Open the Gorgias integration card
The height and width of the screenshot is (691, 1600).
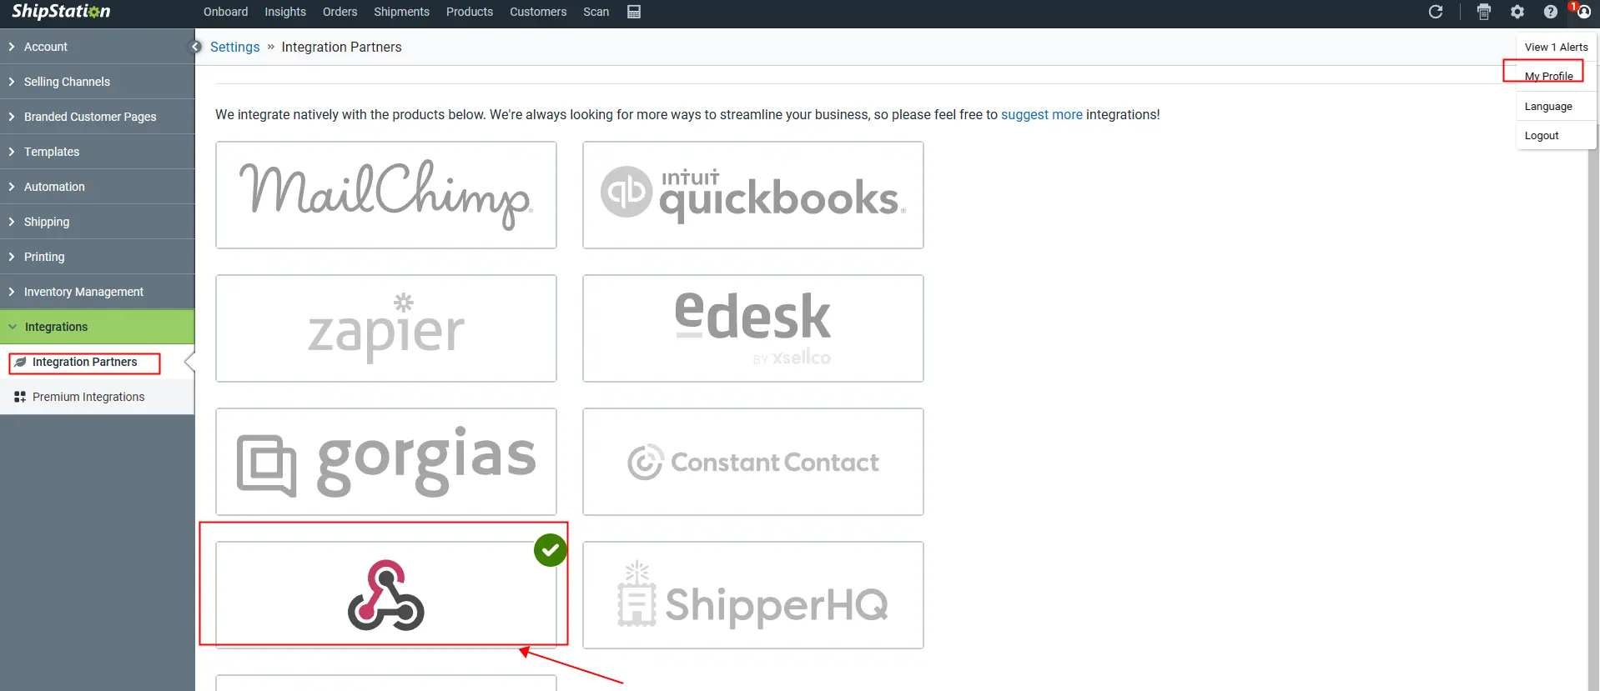pyautogui.click(x=386, y=462)
